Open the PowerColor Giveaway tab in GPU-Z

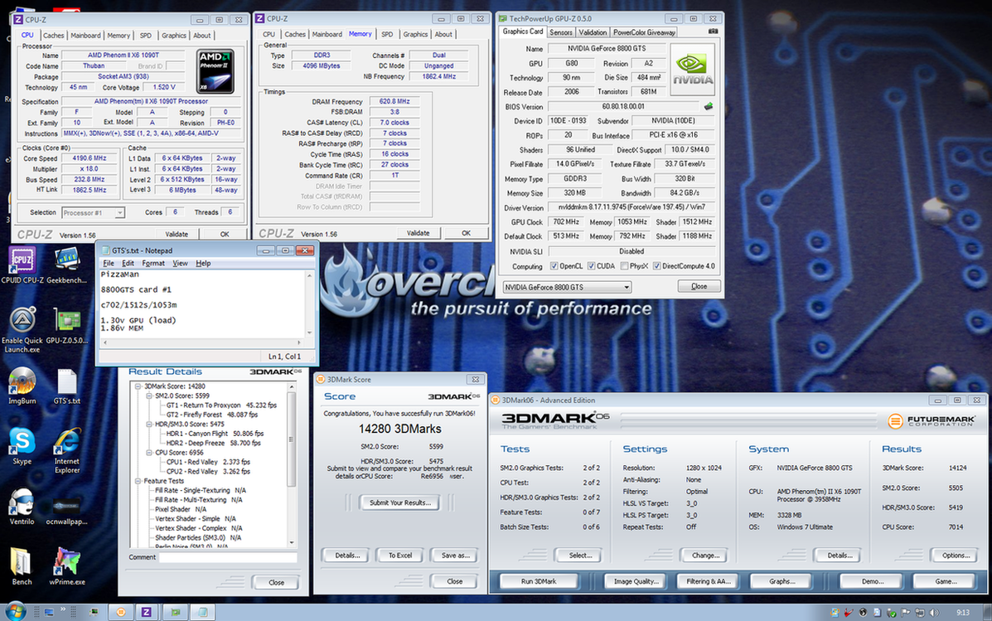[644, 32]
